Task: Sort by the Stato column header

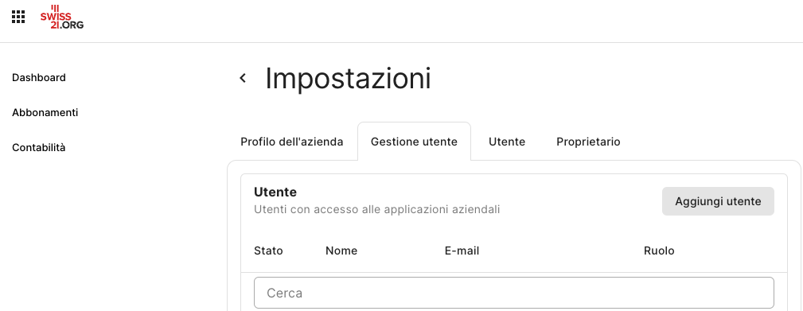Action: click(268, 251)
